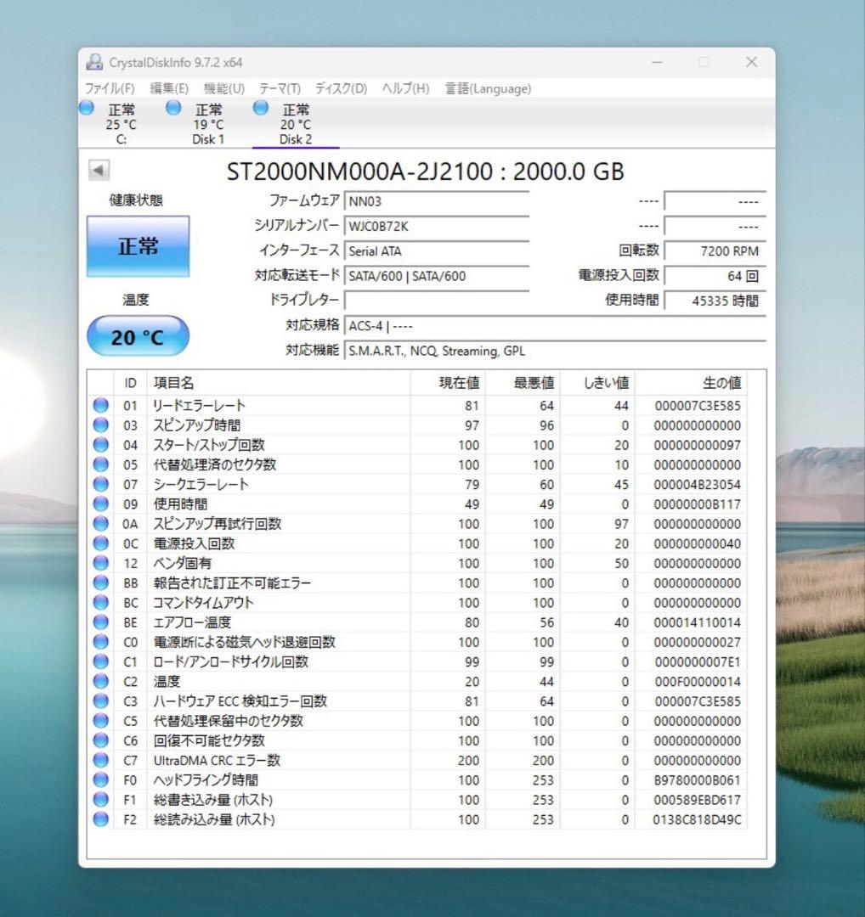Open the 言語(Language) menu

click(488, 88)
